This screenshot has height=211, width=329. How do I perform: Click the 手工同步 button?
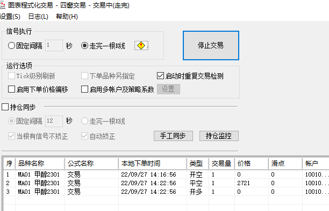(173, 136)
